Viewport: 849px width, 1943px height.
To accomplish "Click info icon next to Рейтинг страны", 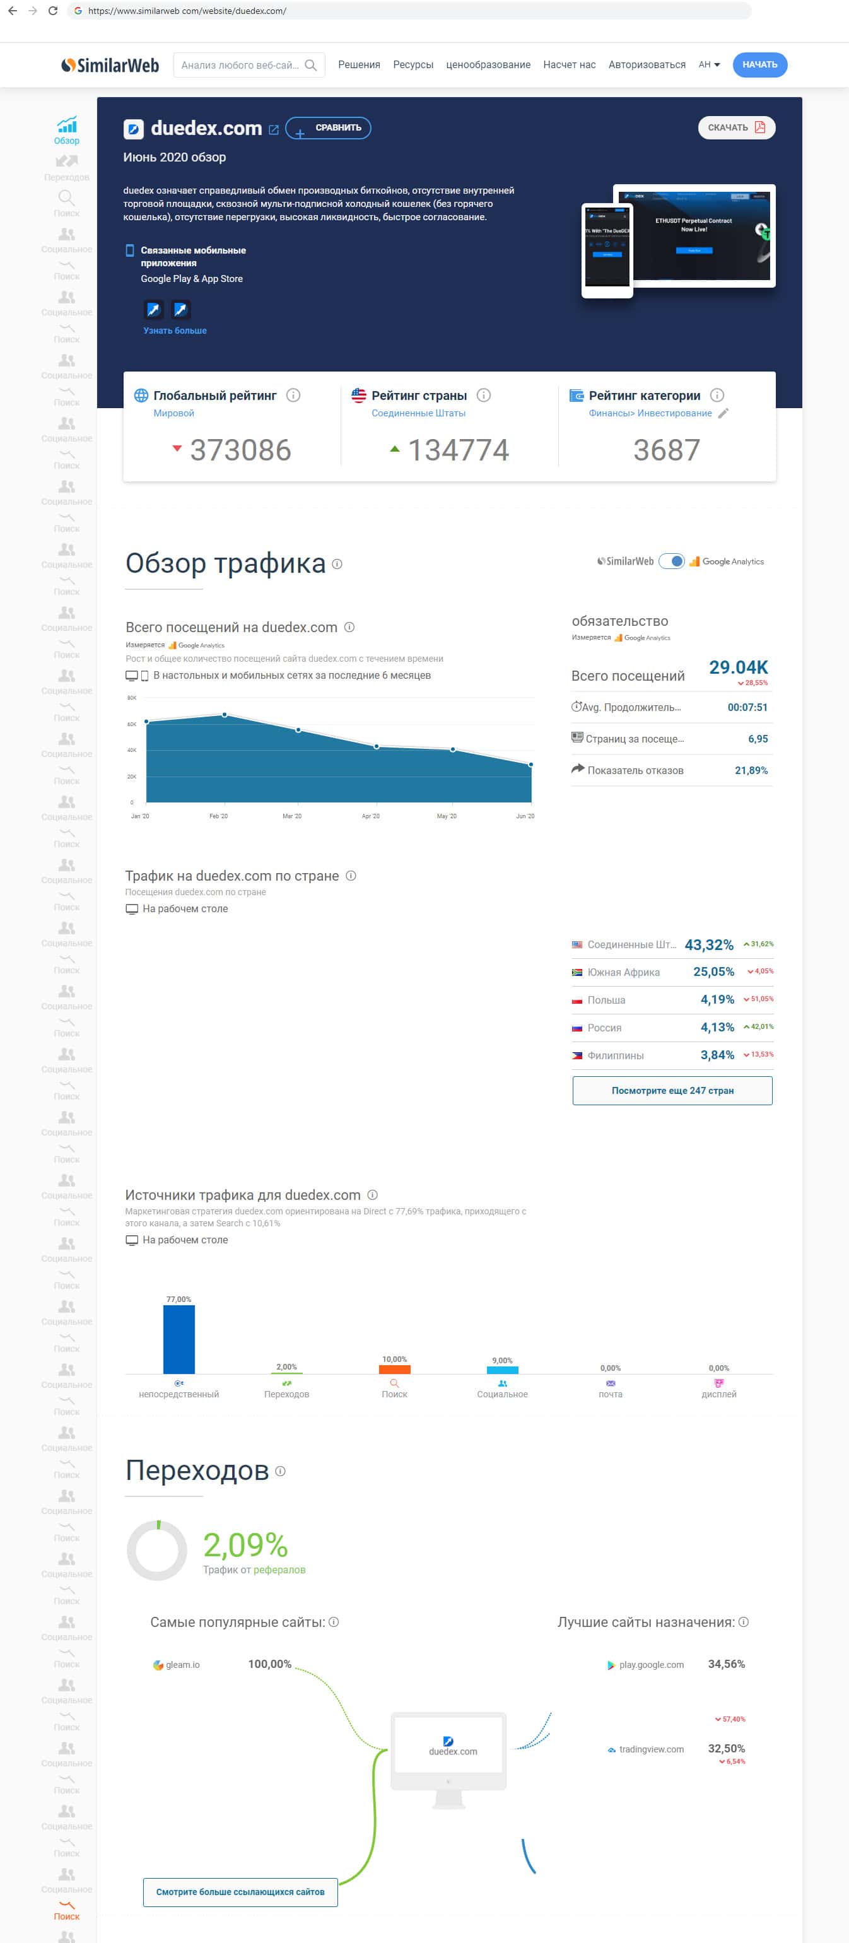I will pyautogui.click(x=485, y=396).
